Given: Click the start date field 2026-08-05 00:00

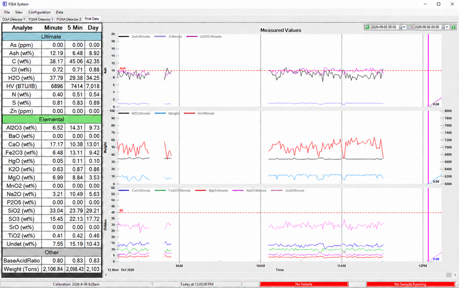Looking at the screenshot, I should point(384,27).
